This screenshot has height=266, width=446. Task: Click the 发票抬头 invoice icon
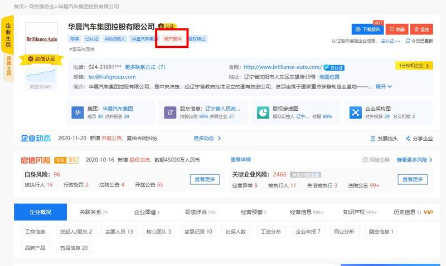373,139
